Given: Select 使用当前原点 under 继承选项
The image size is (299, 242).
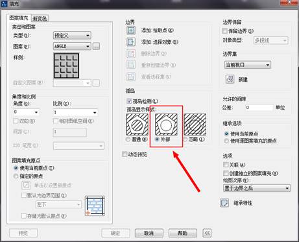Looking at the screenshot, I should pos(226,134).
